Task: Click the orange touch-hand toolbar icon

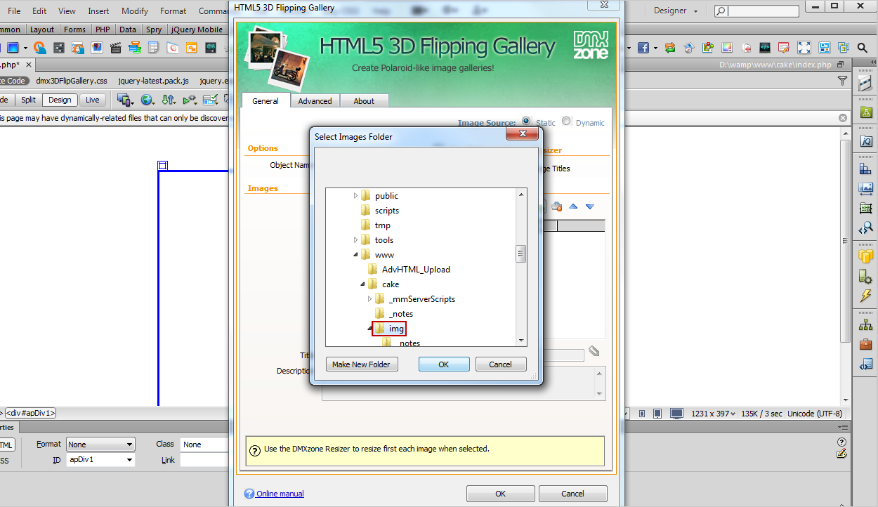Action: click(40, 48)
